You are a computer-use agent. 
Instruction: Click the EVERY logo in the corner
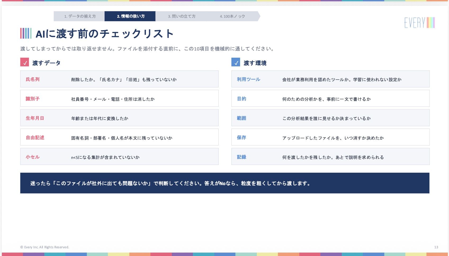click(419, 23)
